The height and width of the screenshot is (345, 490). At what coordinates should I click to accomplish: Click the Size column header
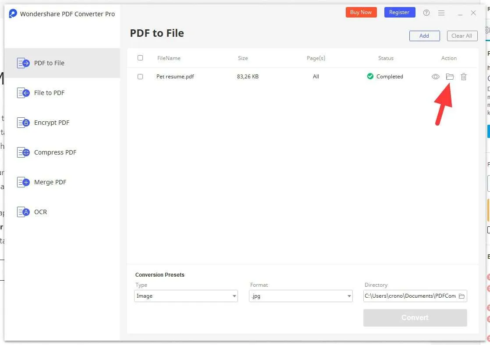pos(243,58)
